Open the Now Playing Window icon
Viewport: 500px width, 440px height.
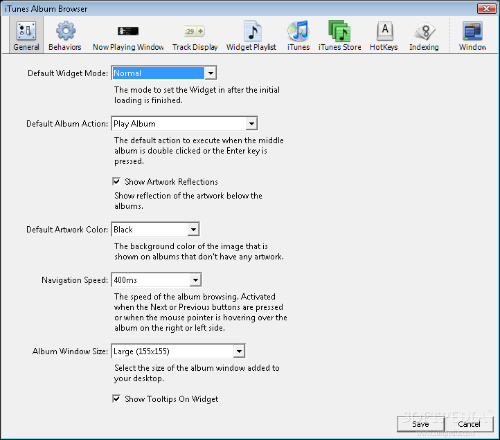pos(128,31)
